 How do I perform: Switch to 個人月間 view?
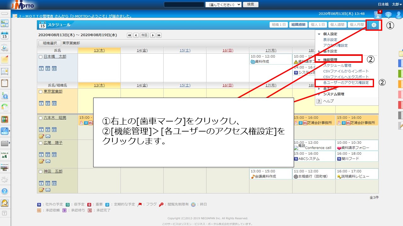356,25
